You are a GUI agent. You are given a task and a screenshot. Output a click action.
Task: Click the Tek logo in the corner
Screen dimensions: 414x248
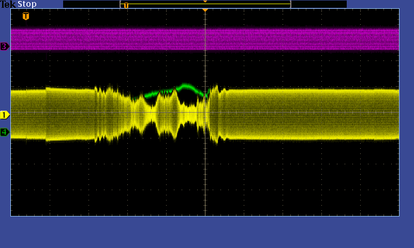[x=8, y=4]
